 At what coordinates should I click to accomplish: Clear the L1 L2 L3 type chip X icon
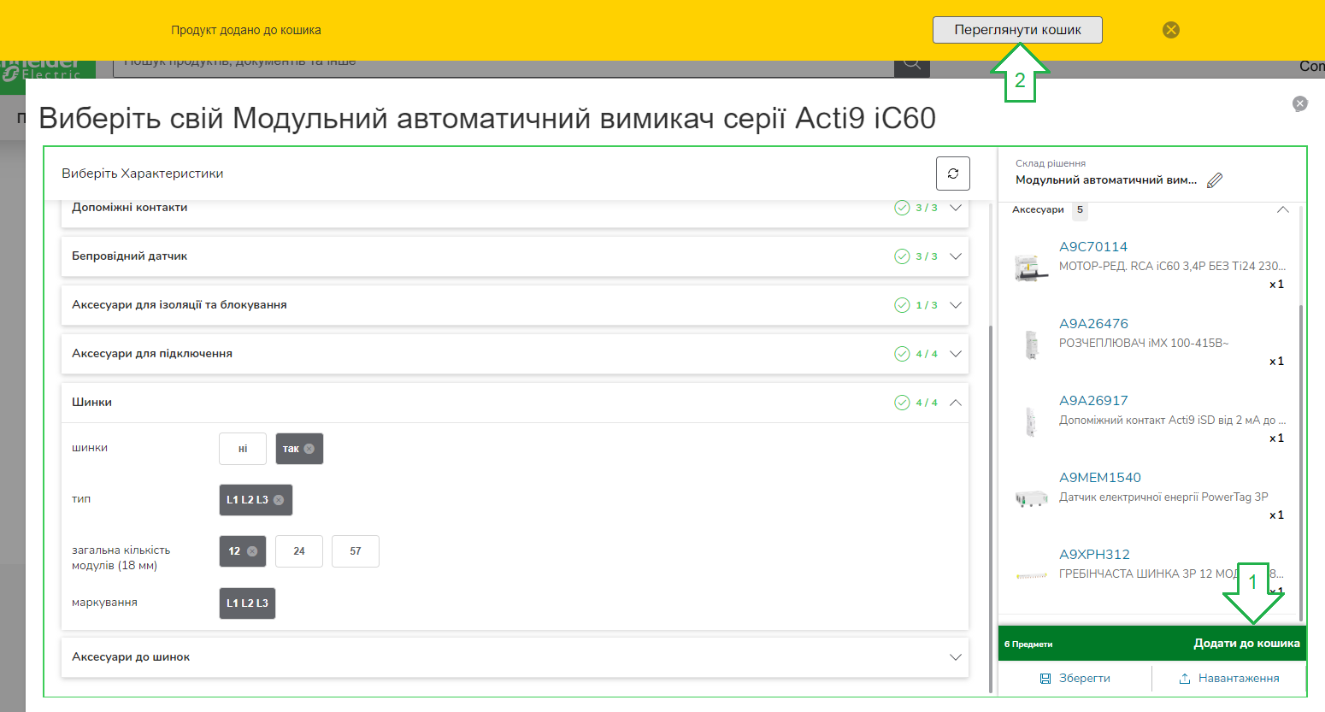(x=279, y=500)
